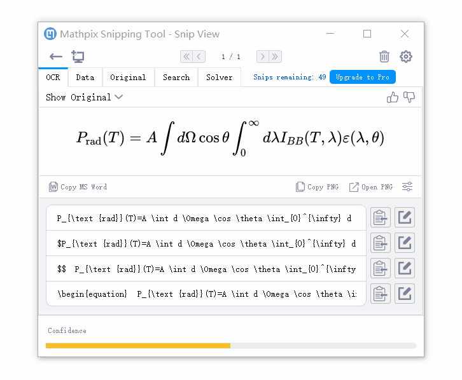Copy the \begin{equation} LaTeX row
The image size is (462, 380).
[381, 294]
